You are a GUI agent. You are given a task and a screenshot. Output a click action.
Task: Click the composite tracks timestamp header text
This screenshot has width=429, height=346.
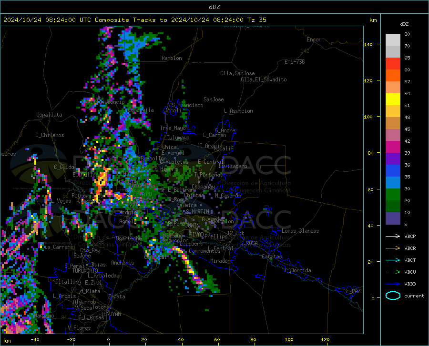coord(134,20)
